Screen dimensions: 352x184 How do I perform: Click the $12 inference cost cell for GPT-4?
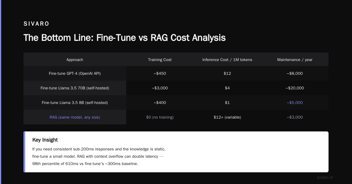coord(227,74)
